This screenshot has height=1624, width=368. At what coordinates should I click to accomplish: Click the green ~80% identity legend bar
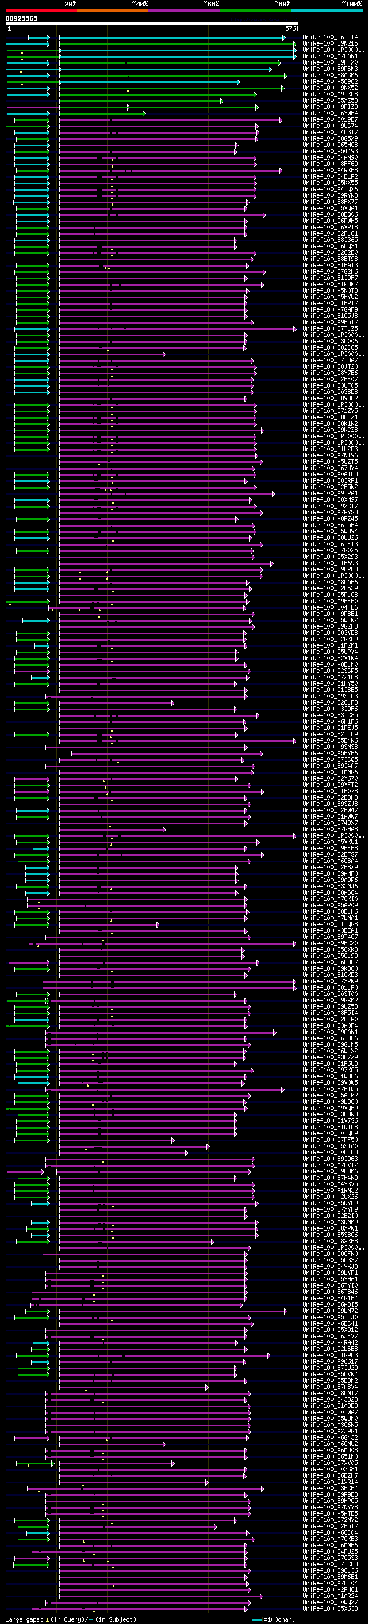[255, 10]
